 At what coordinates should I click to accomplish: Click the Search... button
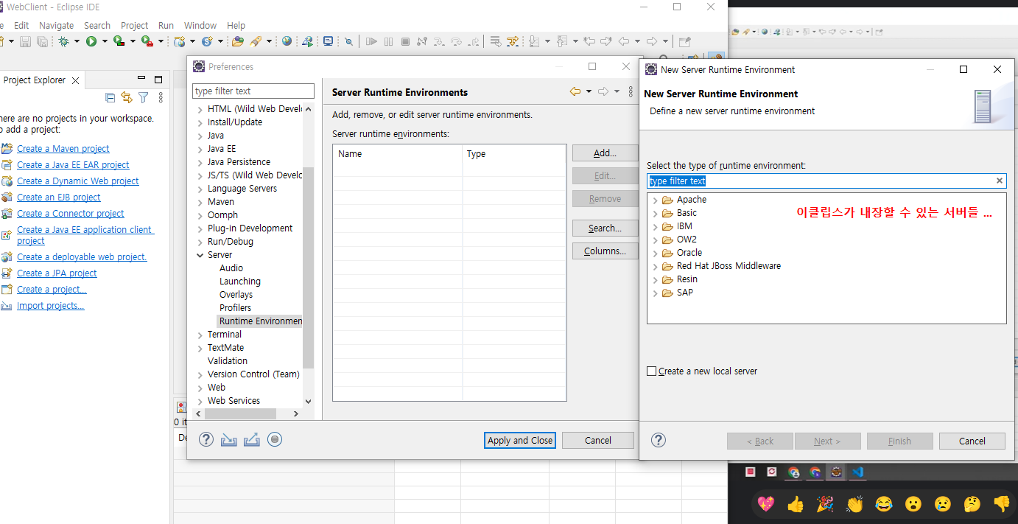(605, 228)
